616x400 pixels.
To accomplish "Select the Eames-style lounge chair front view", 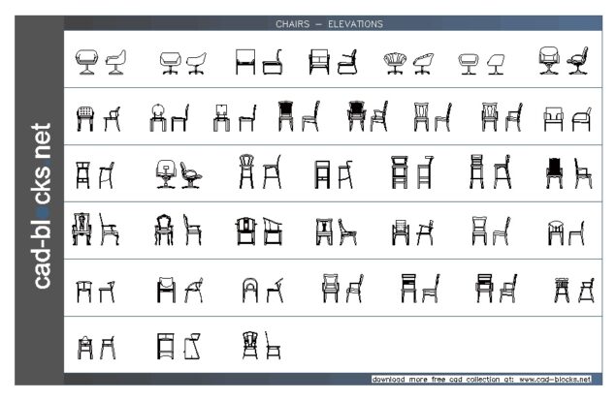I will pos(165,174).
